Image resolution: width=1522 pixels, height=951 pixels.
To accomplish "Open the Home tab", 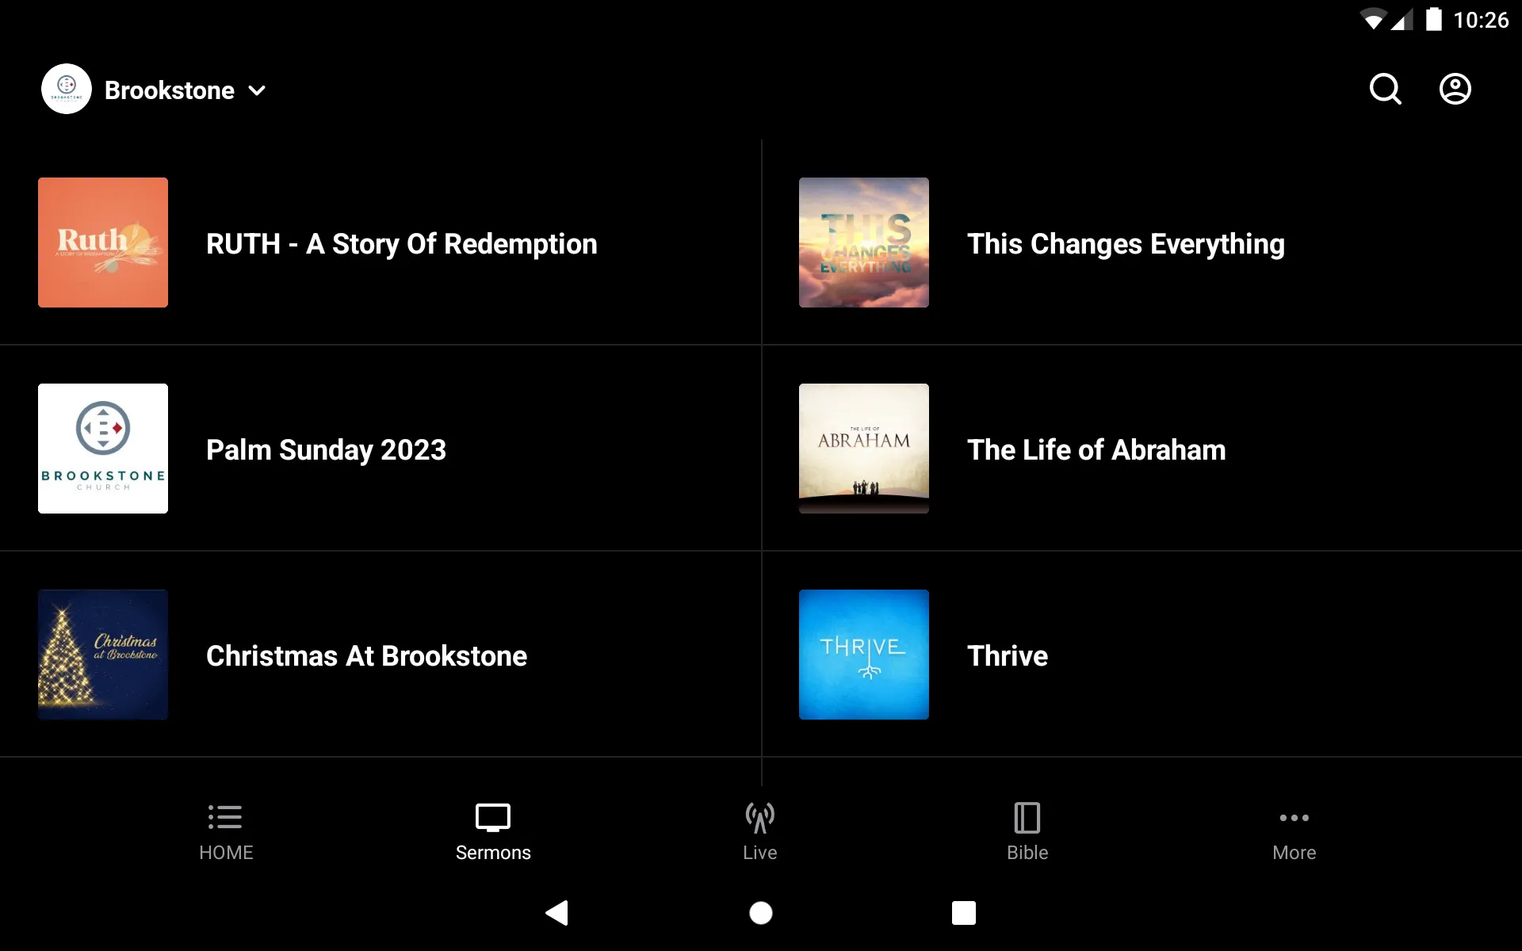I will click(x=226, y=831).
